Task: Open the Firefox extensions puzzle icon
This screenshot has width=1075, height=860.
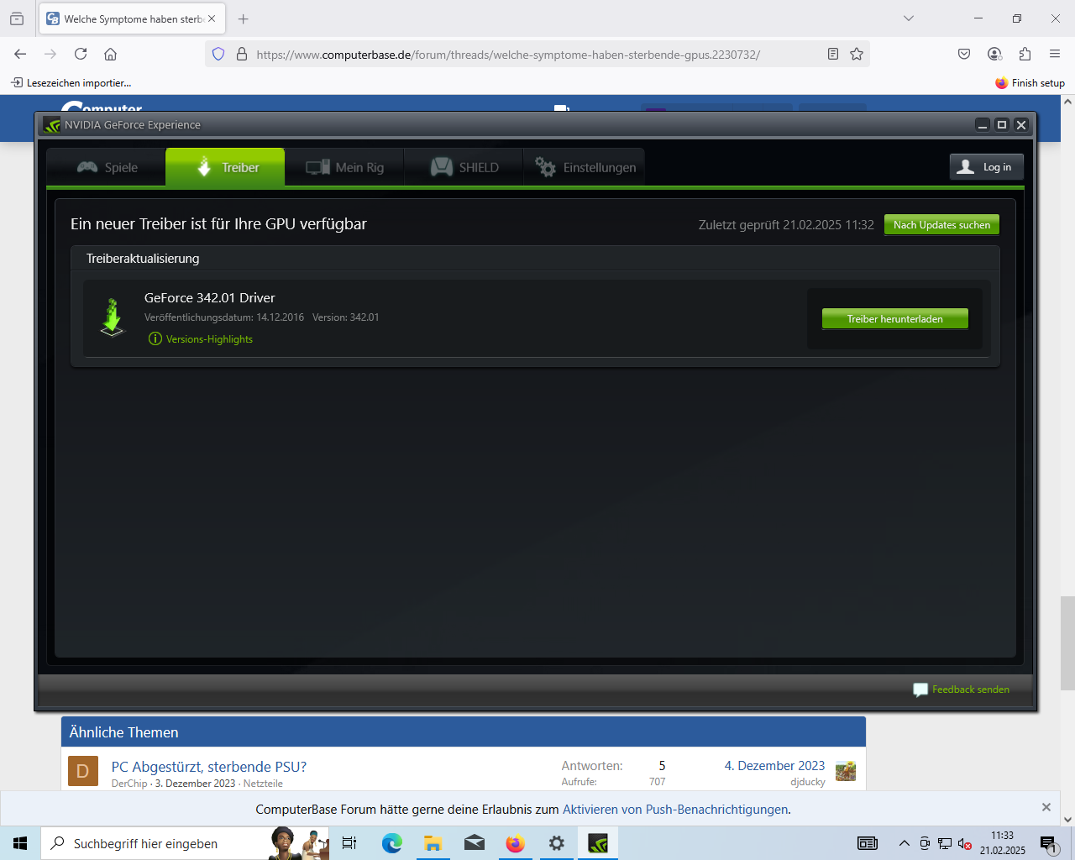Action: (x=1025, y=54)
